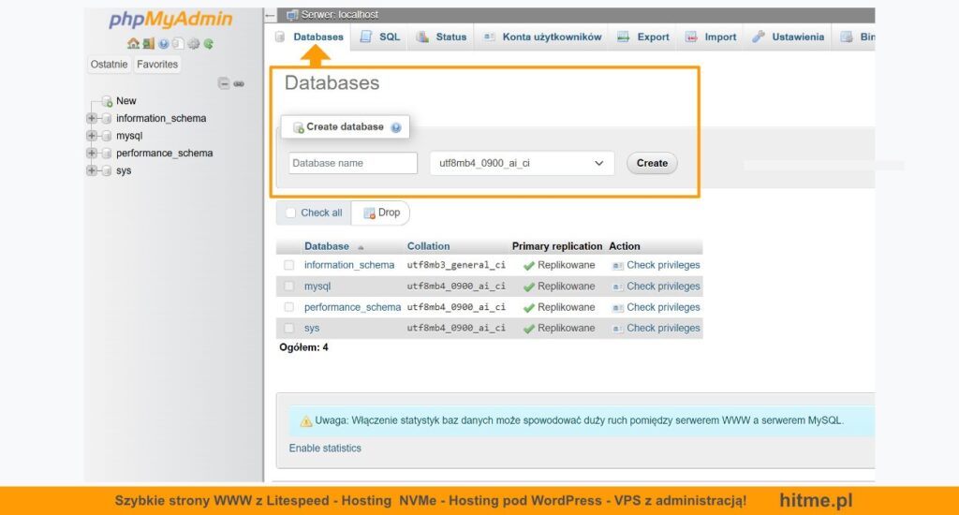Reload navigation panel green refresh icon
This screenshot has height=515, width=959.
(x=209, y=43)
